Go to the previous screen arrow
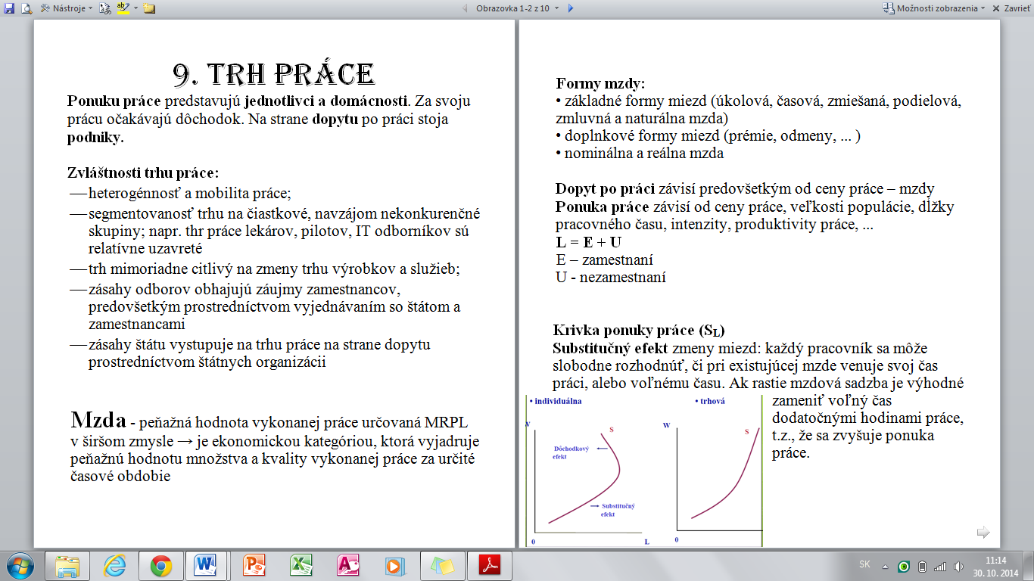This screenshot has width=1034, height=581. pyautogui.click(x=465, y=8)
